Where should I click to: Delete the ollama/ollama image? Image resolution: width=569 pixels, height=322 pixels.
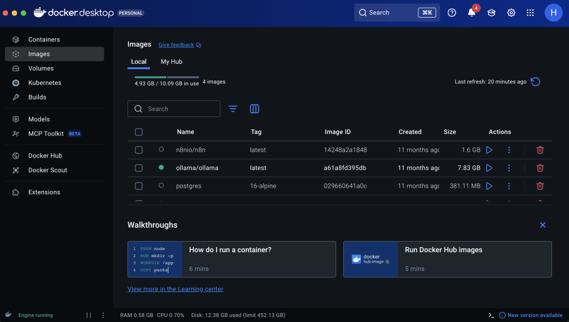(540, 168)
